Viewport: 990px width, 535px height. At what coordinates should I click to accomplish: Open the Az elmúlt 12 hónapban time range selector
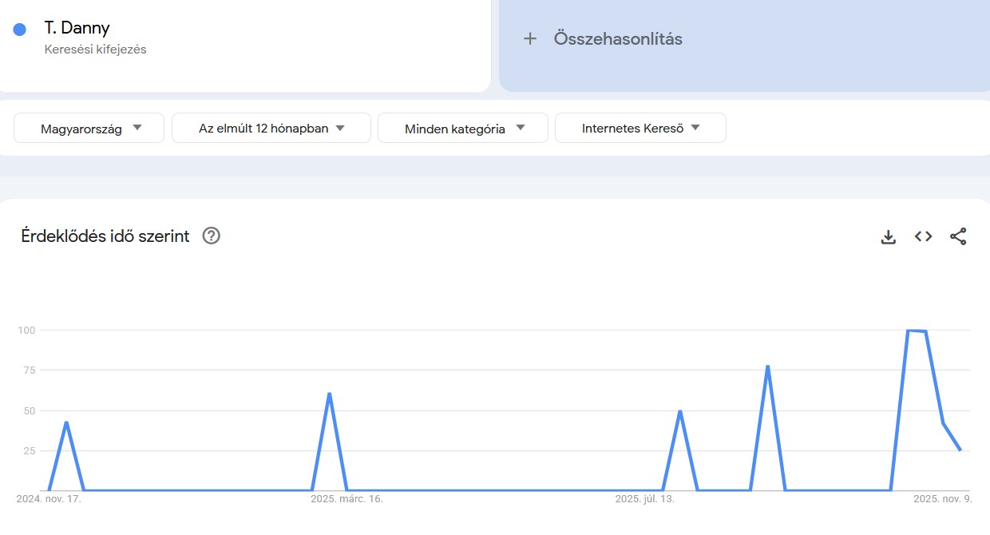point(271,127)
